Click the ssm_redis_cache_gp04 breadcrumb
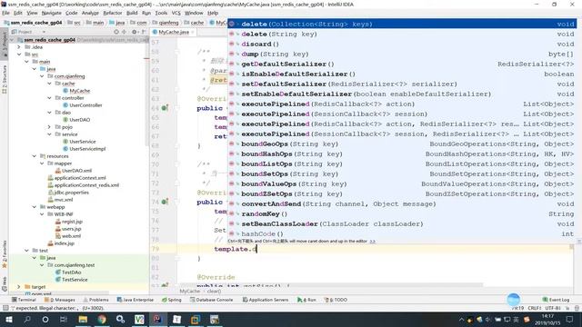 pyautogui.click(x=33, y=23)
